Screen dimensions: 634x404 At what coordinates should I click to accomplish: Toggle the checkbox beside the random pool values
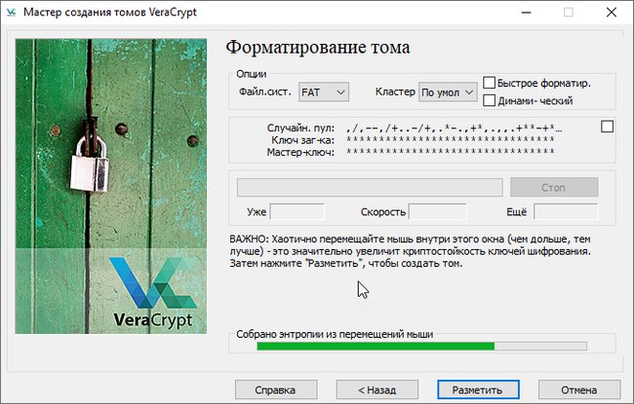[607, 127]
